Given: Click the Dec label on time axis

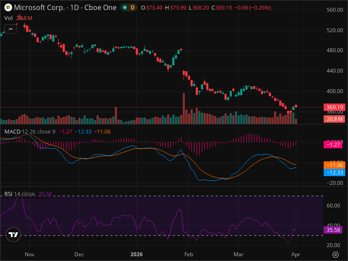Looking at the screenshot, I should pos(79,254).
